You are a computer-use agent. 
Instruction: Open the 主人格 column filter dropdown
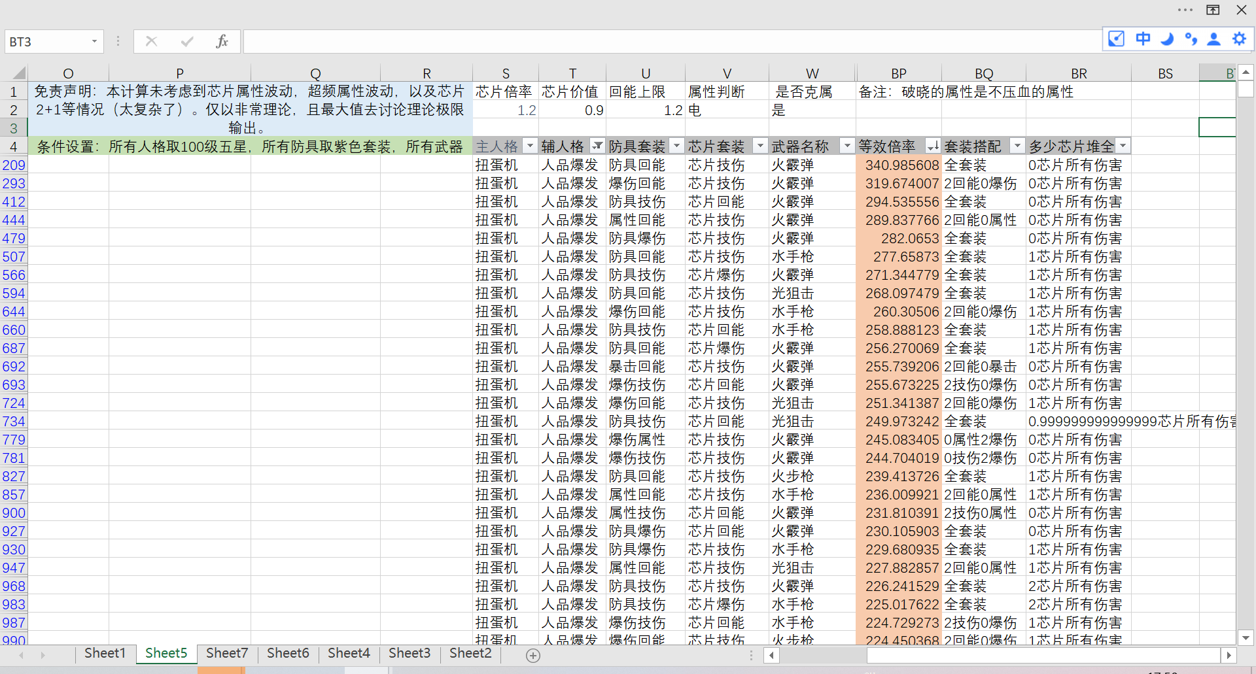point(530,146)
